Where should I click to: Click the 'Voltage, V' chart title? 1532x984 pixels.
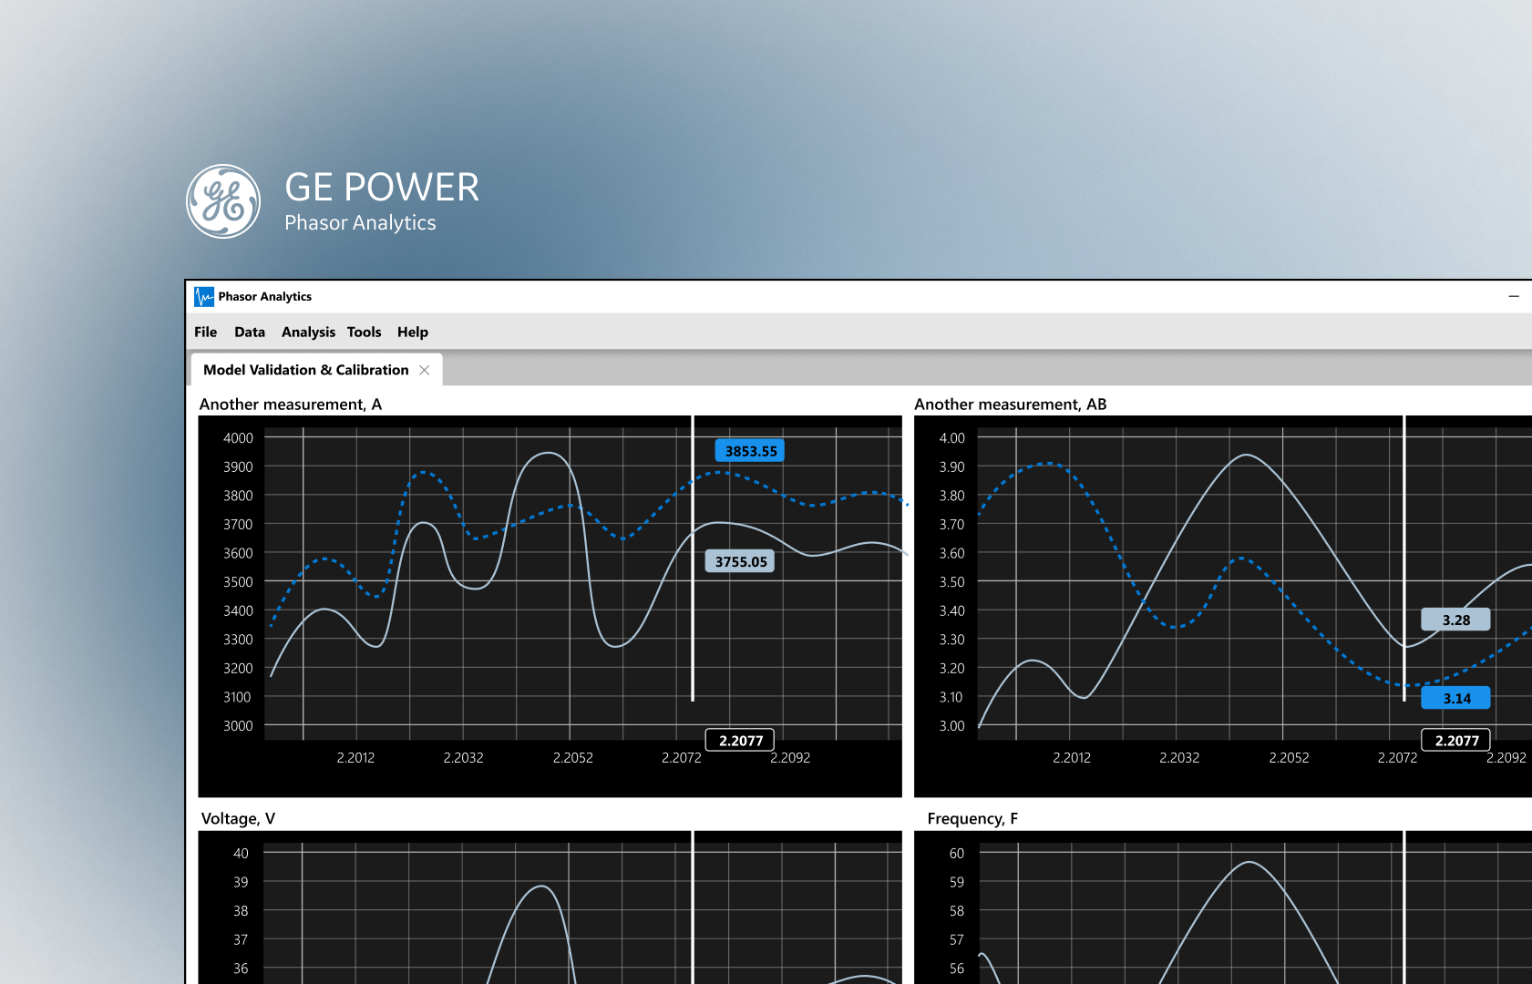pos(238,818)
